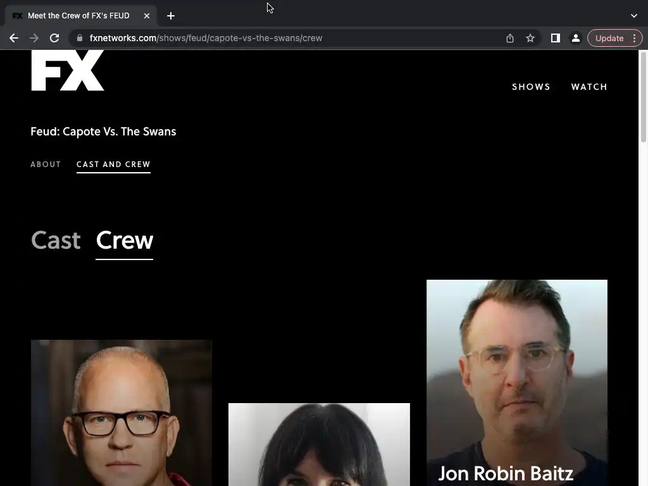Switch to the ABOUT tab
This screenshot has height=486, width=648.
pyautogui.click(x=46, y=164)
